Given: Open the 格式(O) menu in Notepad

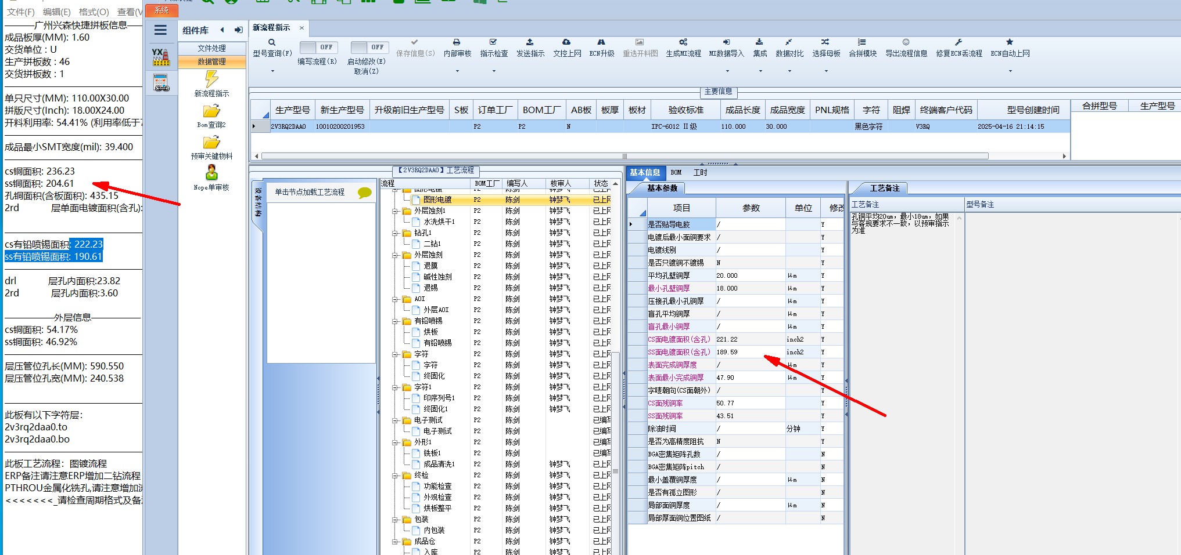Looking at the screenshot, I should tap(94, 12).
